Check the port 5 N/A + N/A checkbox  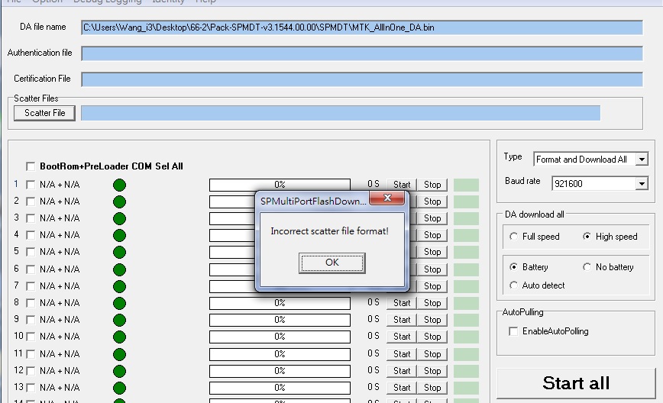[31, 252]
